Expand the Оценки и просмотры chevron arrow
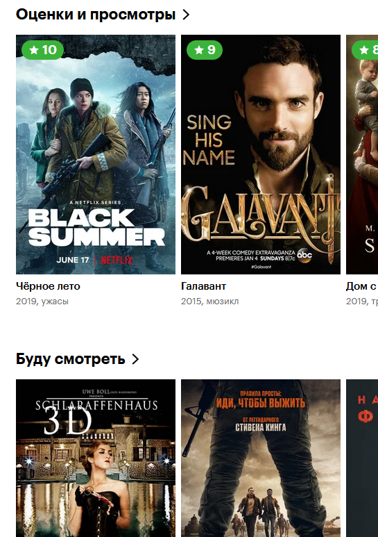Image resolution: width=378 pixels, height=537 pixels. pyautogui.click(x=186, y=15)
